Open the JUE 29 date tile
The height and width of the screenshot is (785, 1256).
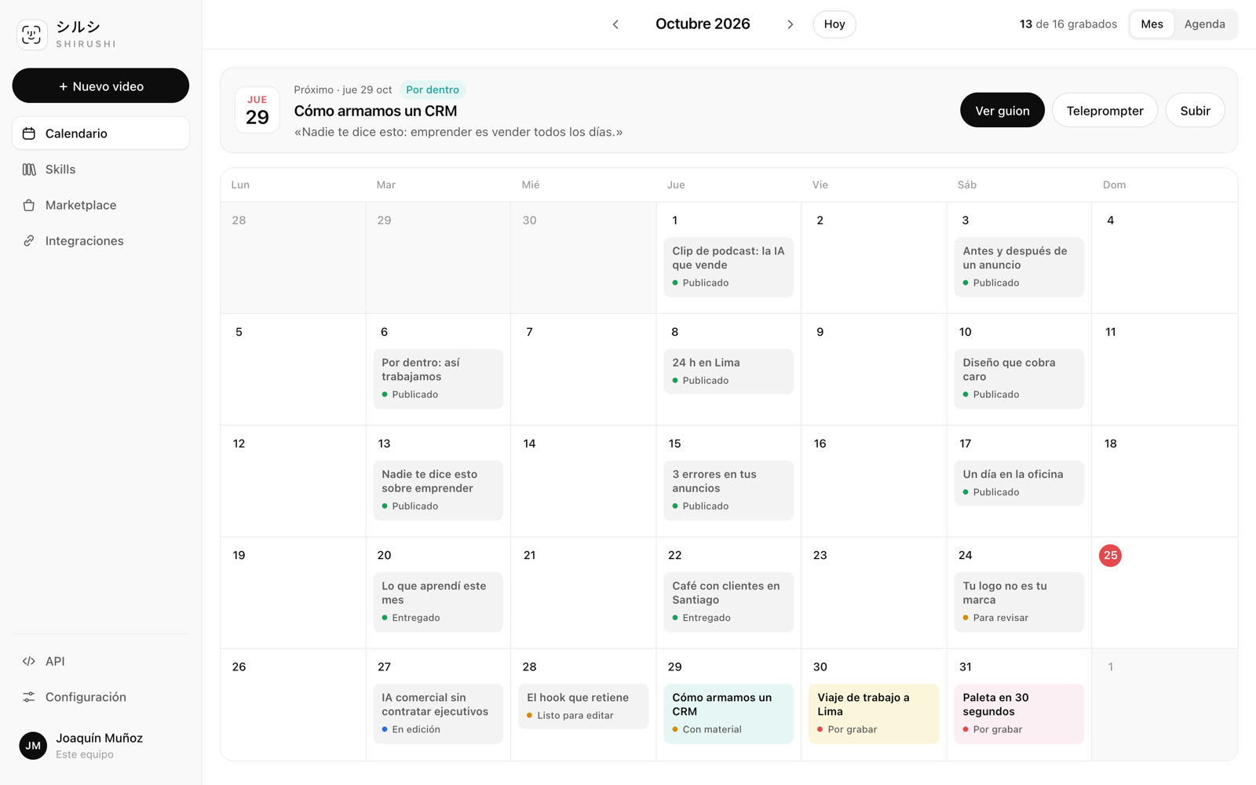257,110
